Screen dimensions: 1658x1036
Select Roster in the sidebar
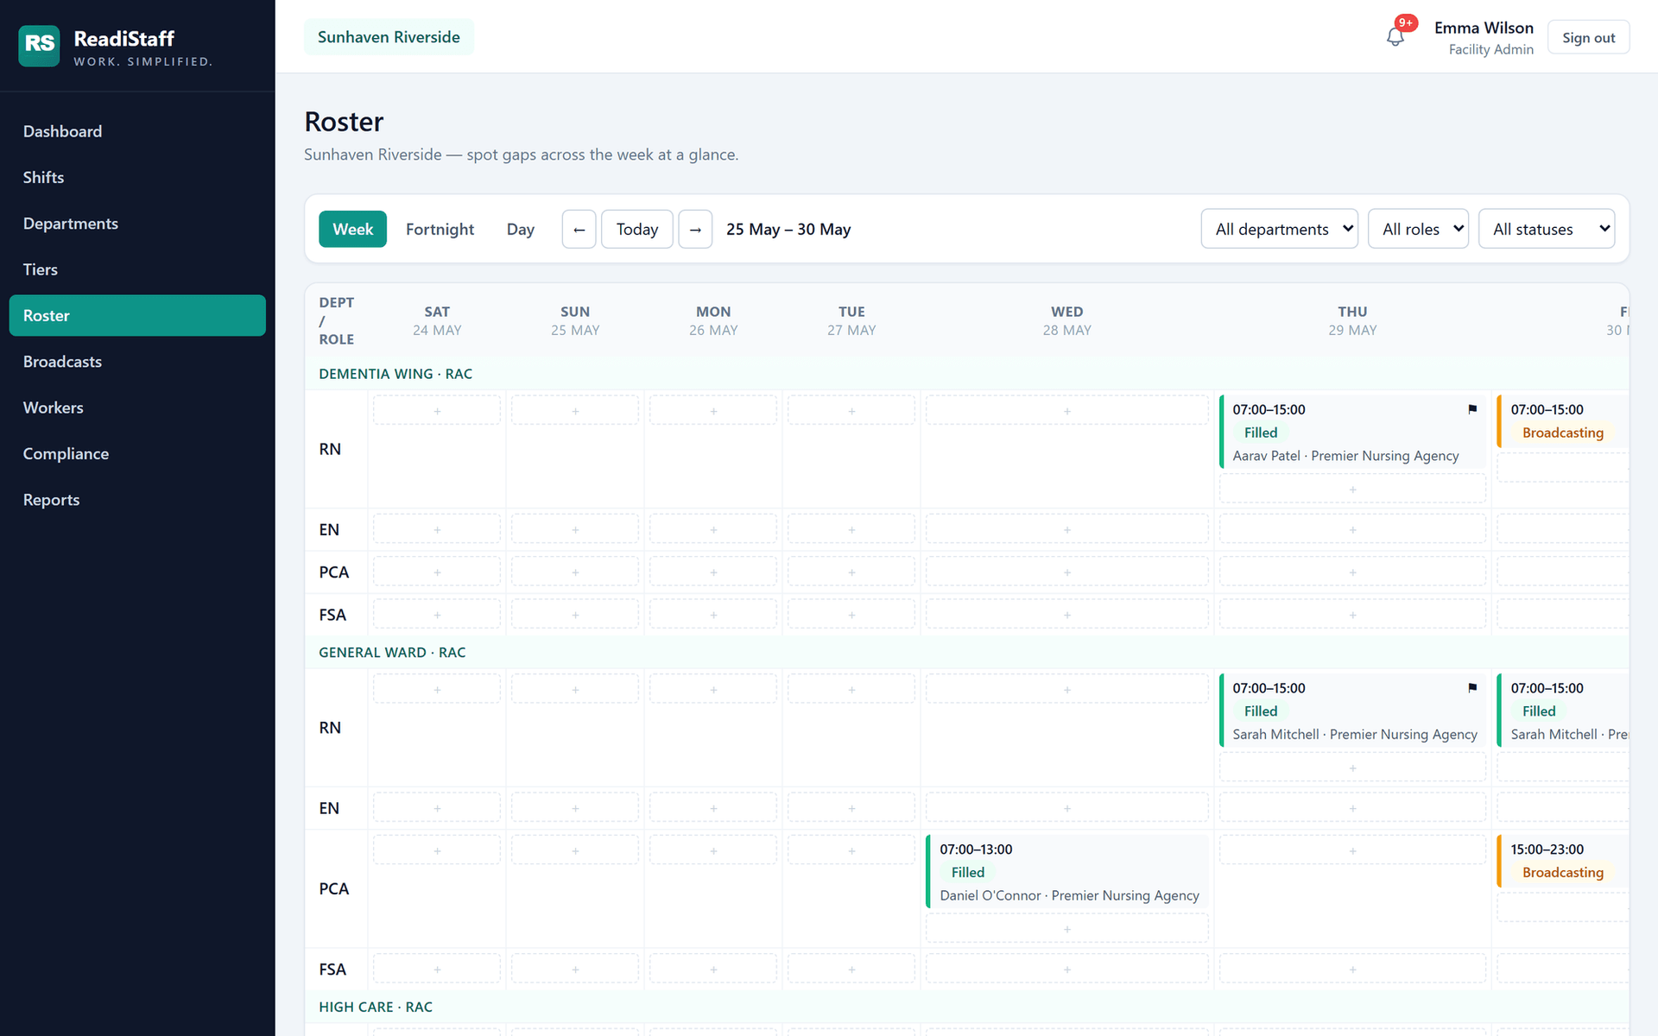click(137, 315)
